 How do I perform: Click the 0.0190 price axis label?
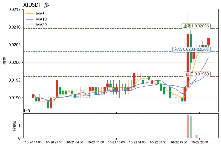click(x=14, y=98)
